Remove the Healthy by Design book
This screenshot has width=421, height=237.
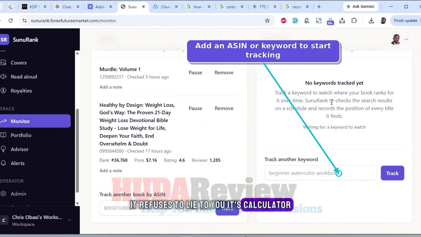[x=224, y=108]
